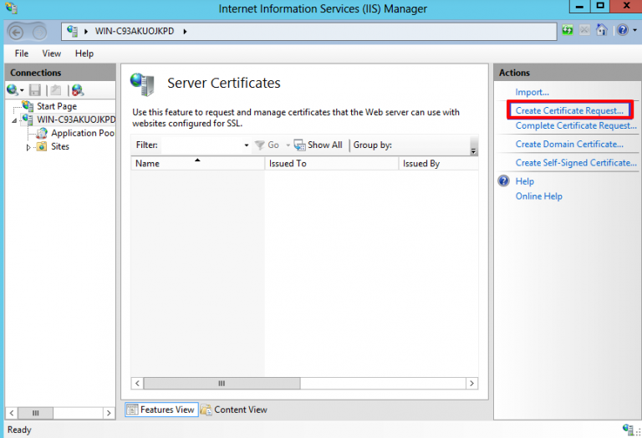Image resolution: width=642 pixels, height=438 pixels.
Task: Sort by the Issued By column header
Action: click(438, 163)
